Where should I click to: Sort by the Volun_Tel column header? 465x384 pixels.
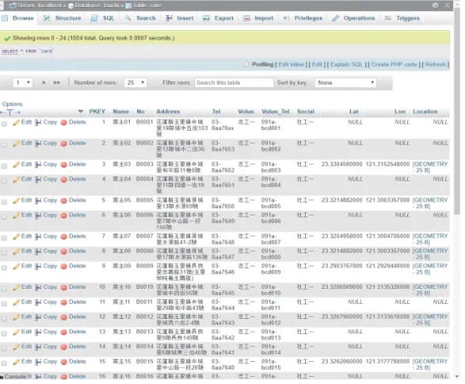point(275,112)
